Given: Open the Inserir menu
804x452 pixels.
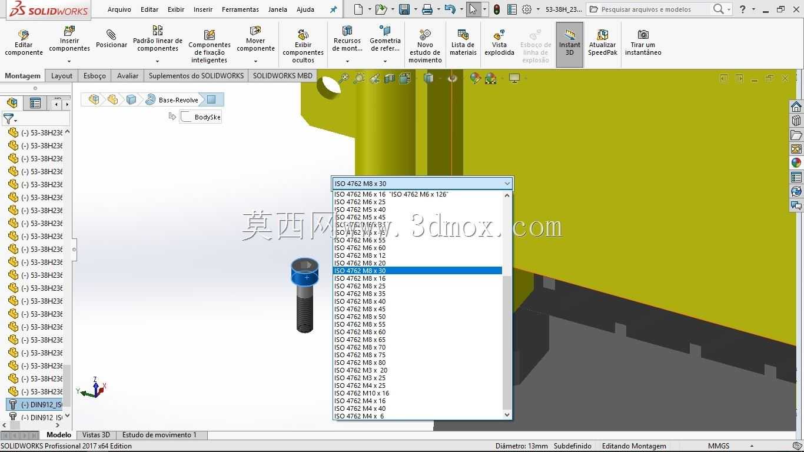Looking at the screenshot, I should point(203,9).
